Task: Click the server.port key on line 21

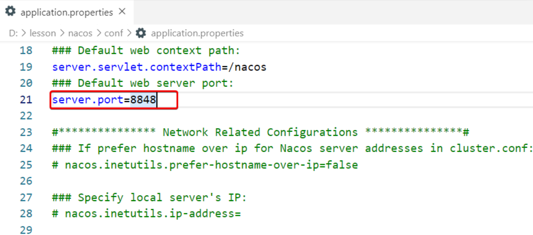Action: 87,100
